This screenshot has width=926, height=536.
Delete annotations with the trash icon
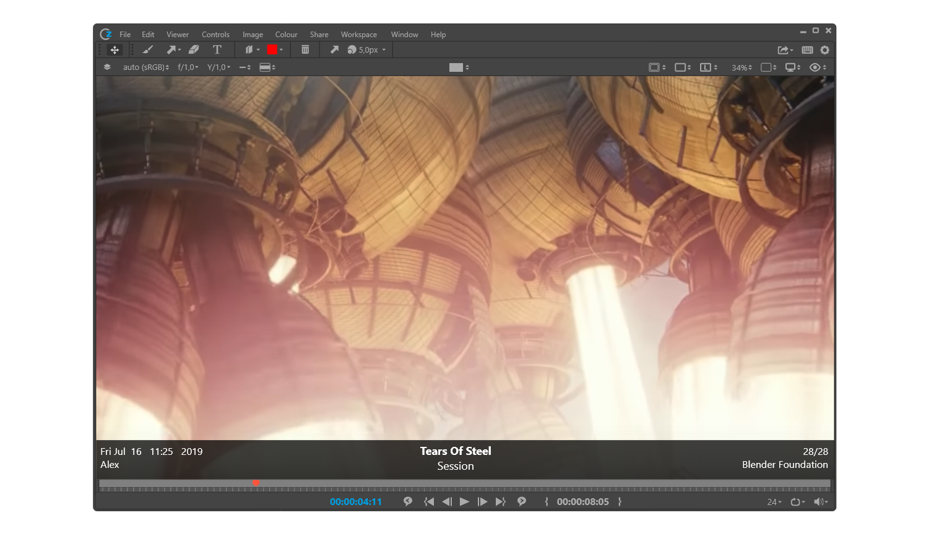tap(305, 50)
